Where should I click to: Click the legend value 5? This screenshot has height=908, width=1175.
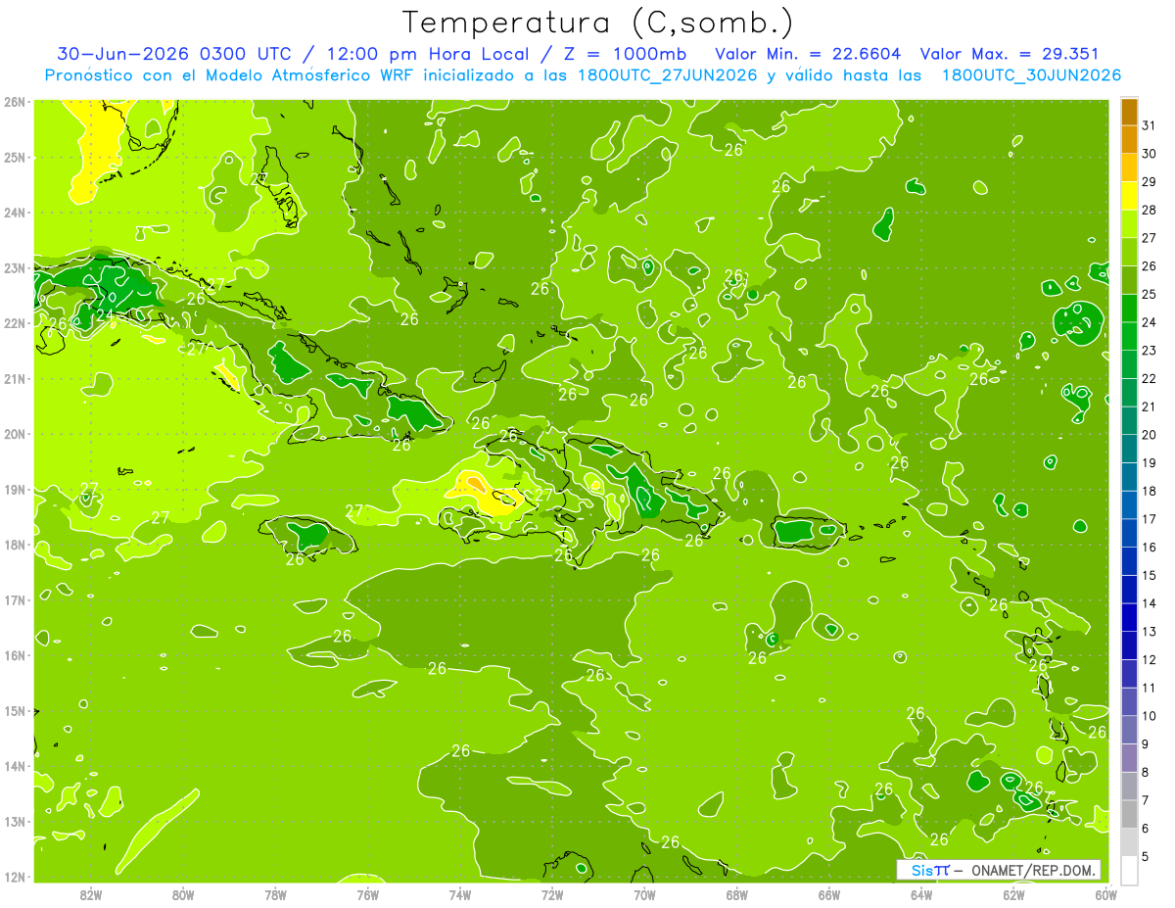tap(1146, 856)
